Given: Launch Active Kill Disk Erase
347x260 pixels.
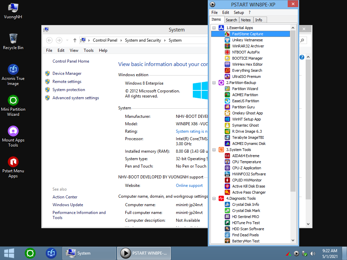Looking at the screenshot, I should click(248, 186).
